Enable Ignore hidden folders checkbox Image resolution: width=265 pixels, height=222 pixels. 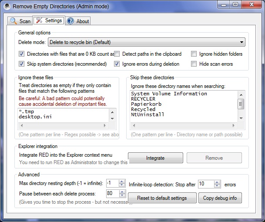pyautogui.click(x=194, y=54)
